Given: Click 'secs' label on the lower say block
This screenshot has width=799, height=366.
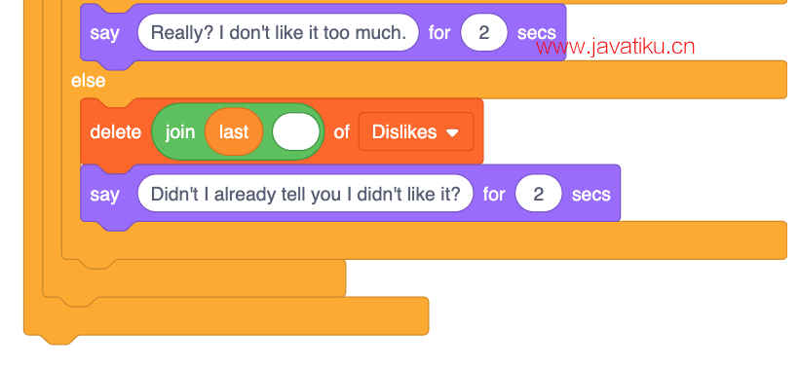Looking at the screenshot, I should 591,194.
